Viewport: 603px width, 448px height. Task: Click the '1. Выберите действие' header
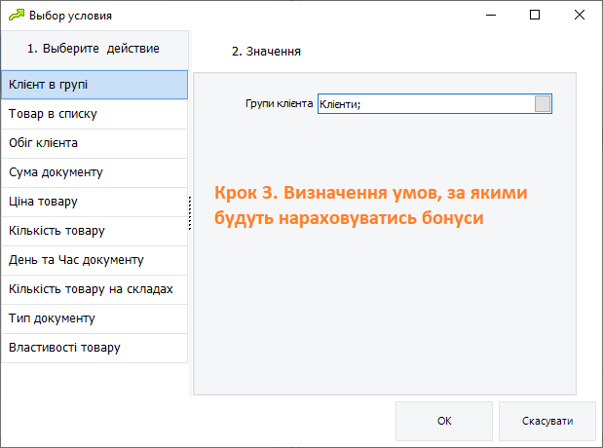tap(94, 49)
